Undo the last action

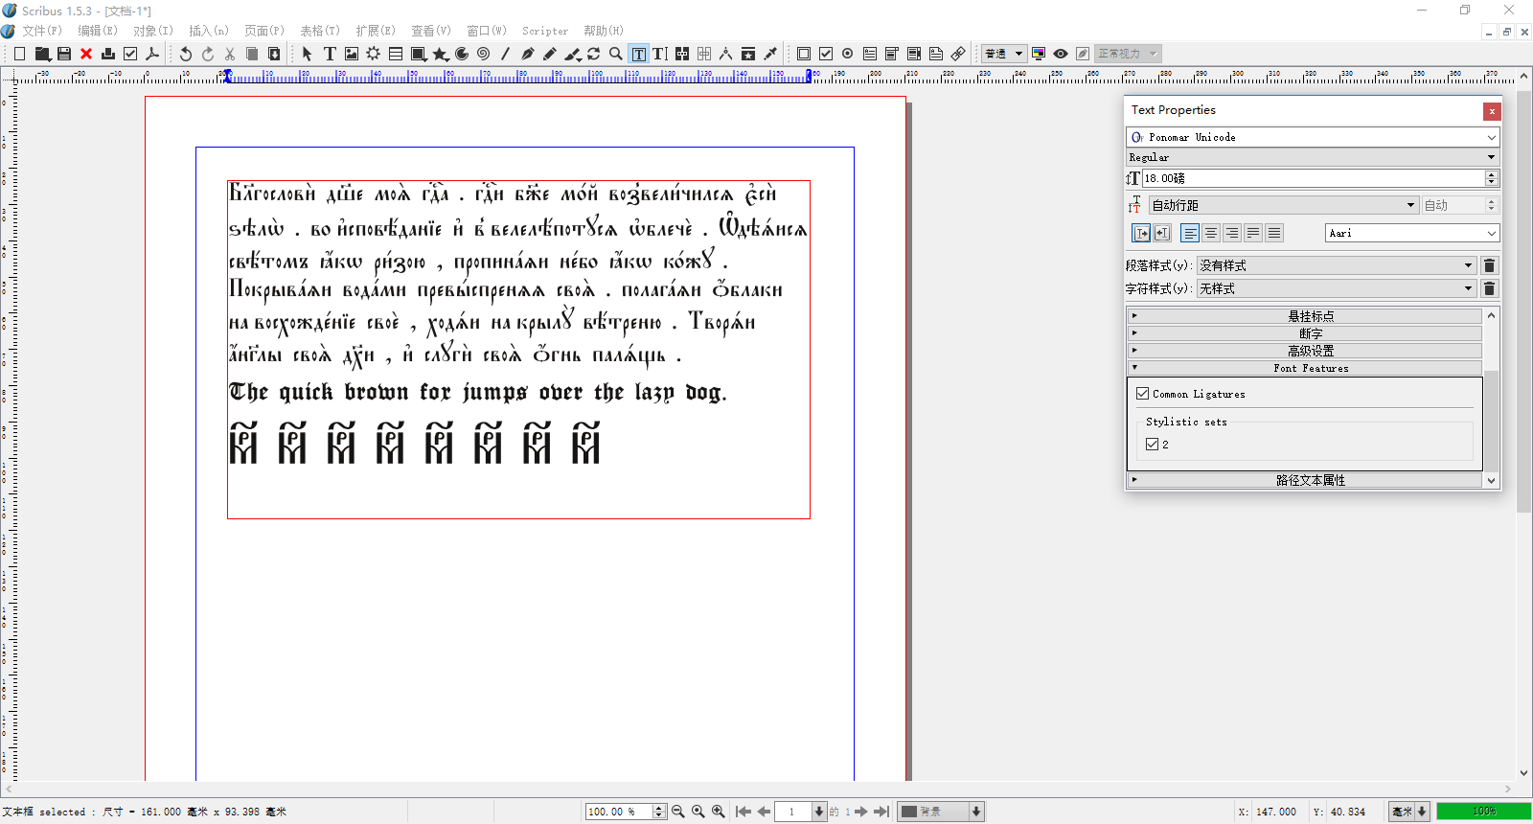[x=186, y=54]
